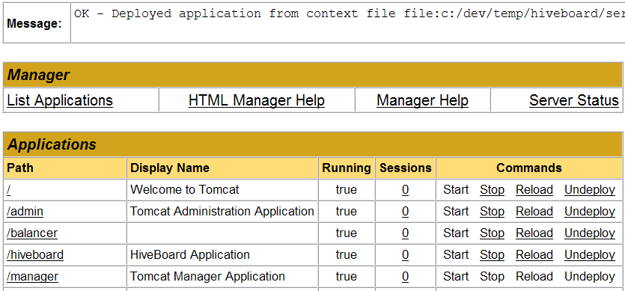Click Start text in /hiveboard row
Viewport: 625px width, 291px height.
pyautogui.click(x=456, y=254)
